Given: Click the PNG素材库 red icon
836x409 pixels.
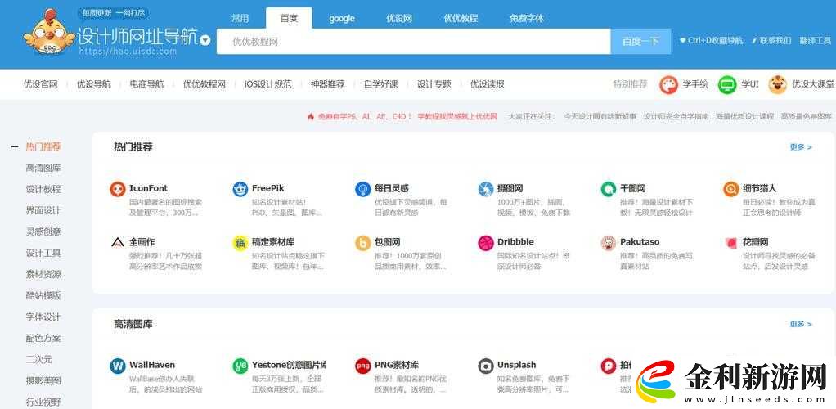Looking at the screenshot, I should coord(363,366).
